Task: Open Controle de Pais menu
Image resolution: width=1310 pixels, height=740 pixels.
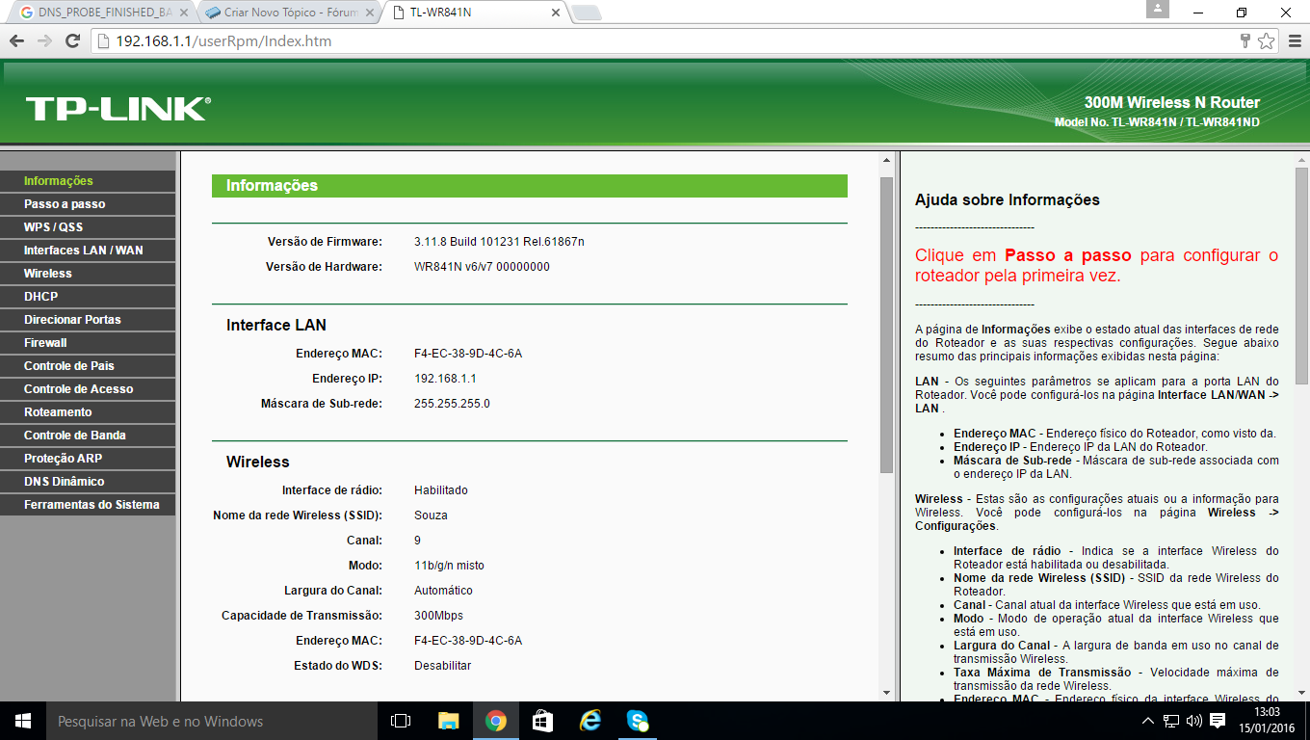Action: coord(88,366)
